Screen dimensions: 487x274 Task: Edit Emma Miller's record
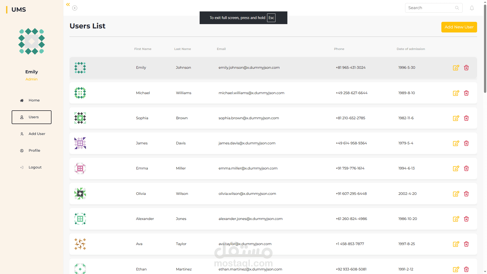pos(456,168)
